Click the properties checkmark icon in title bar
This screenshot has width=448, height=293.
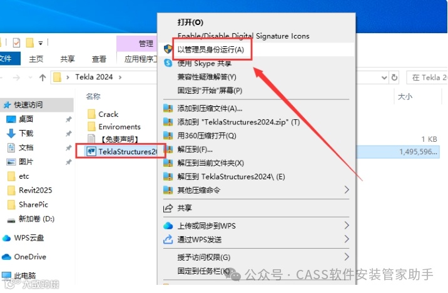pyautogui.click(x=16, y=43)
